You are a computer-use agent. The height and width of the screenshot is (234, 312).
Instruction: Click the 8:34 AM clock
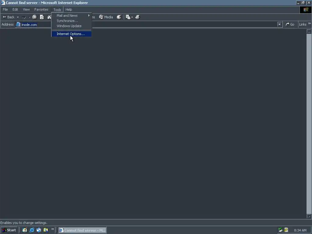300,230
